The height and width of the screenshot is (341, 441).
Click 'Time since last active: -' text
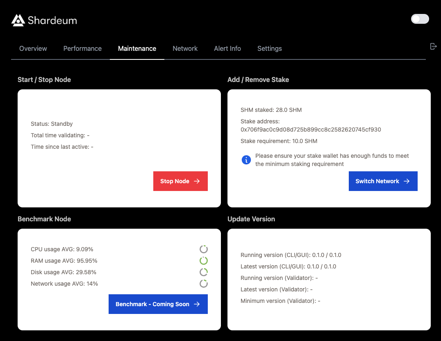62,147
